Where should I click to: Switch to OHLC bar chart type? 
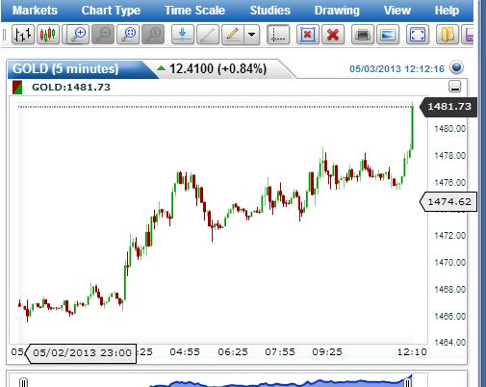pos(23,34)
